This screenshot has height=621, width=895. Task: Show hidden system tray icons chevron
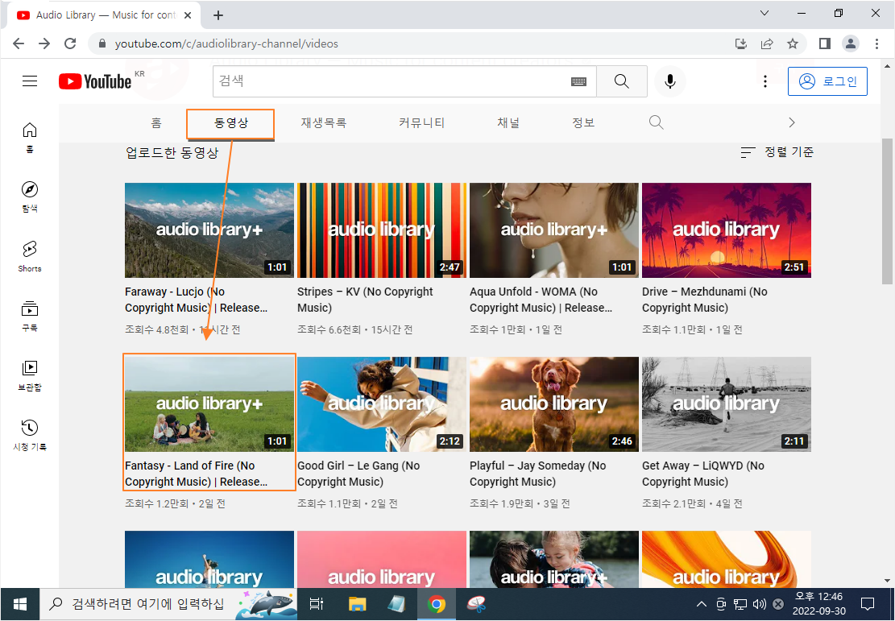702,604
